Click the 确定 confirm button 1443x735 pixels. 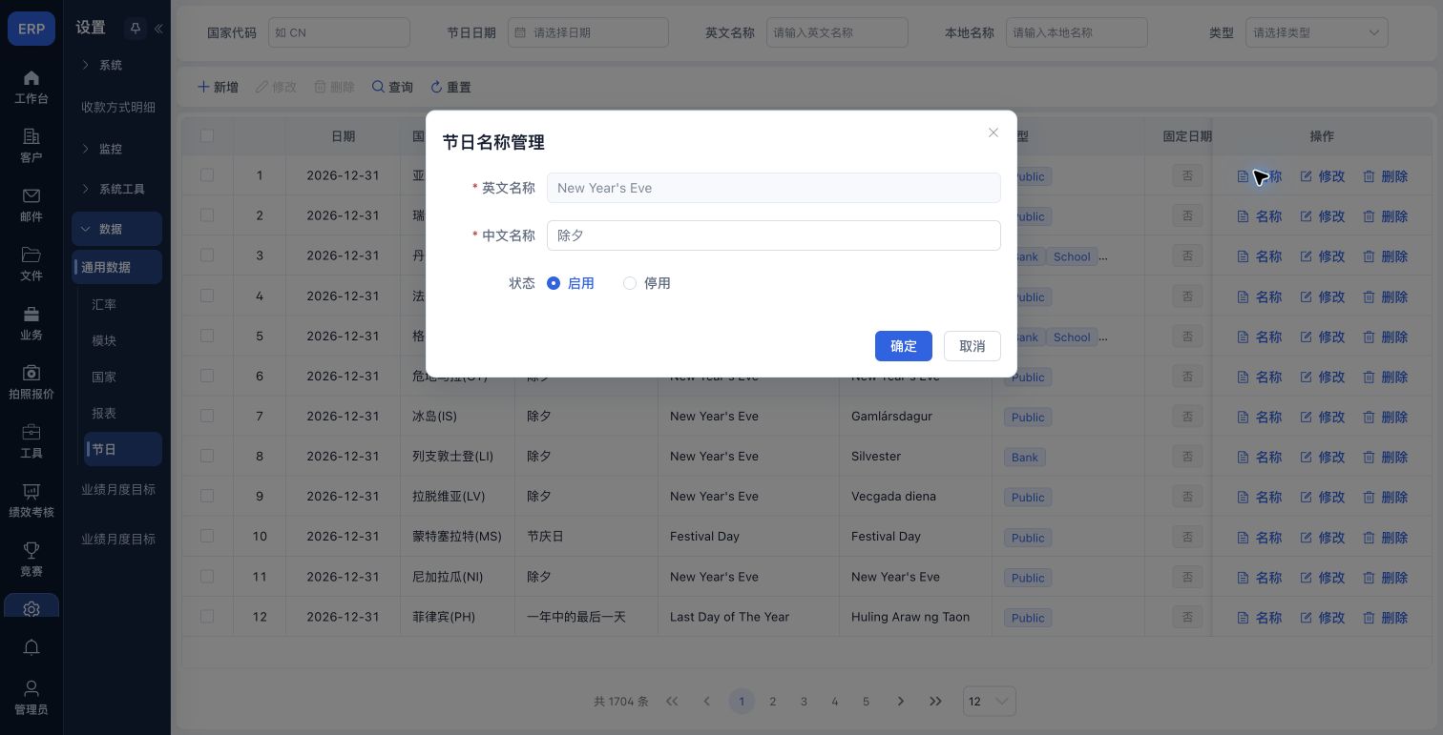tap(904, 346)
